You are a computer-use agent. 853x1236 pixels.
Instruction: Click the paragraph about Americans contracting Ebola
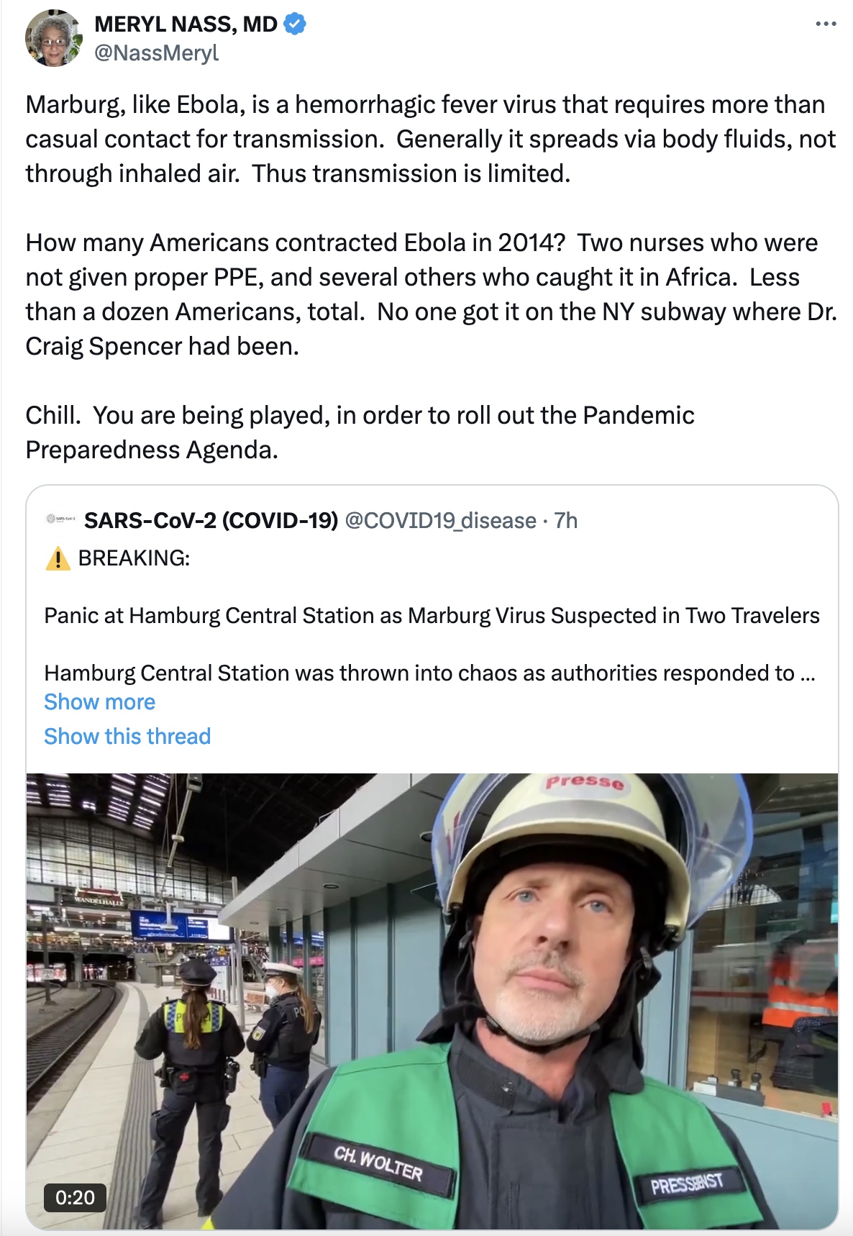(430, 294)
